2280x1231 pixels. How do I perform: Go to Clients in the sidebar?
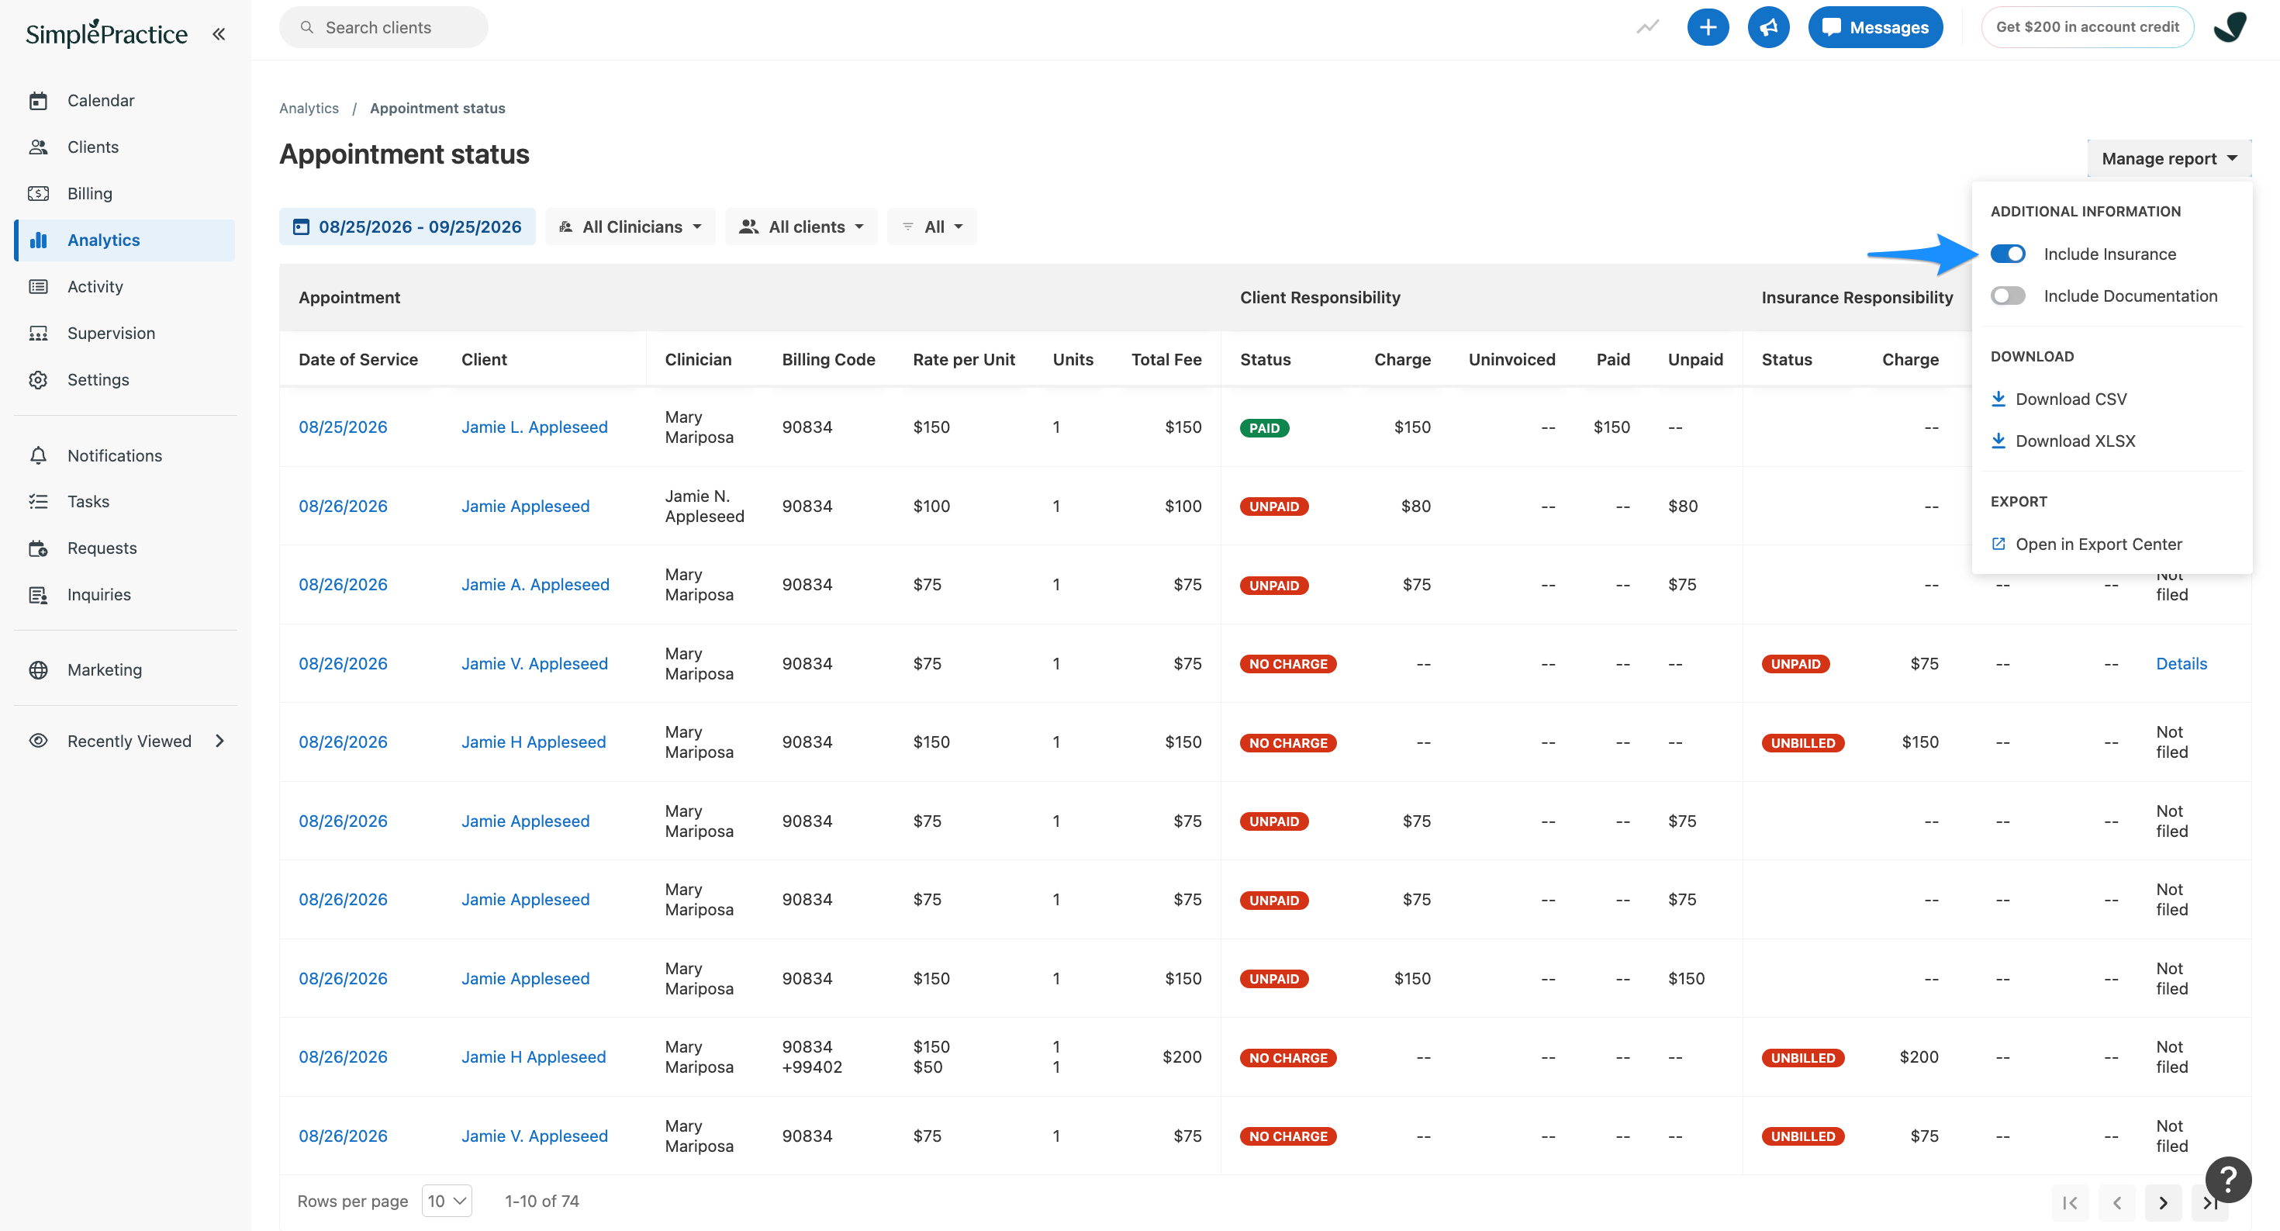(x=93, y=147)
